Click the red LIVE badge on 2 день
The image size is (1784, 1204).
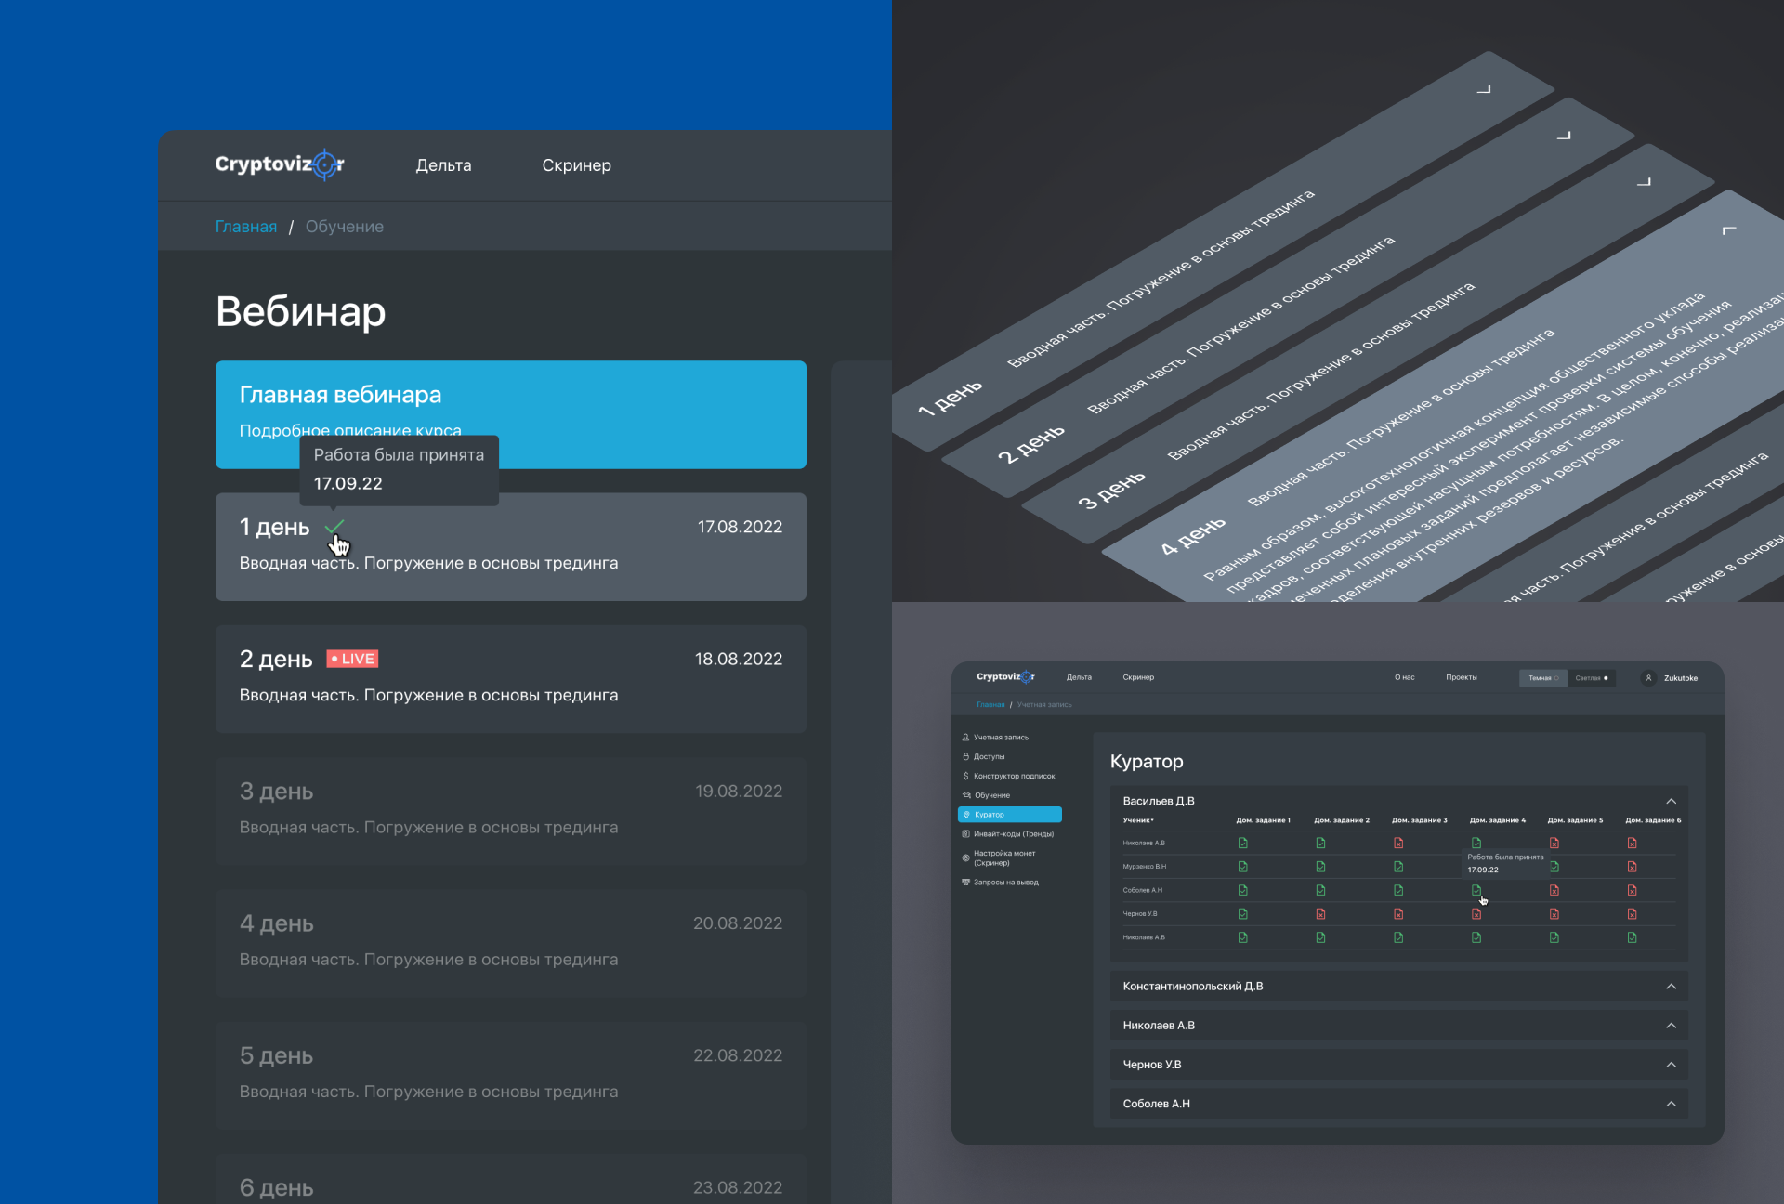(x=353, y=659)
